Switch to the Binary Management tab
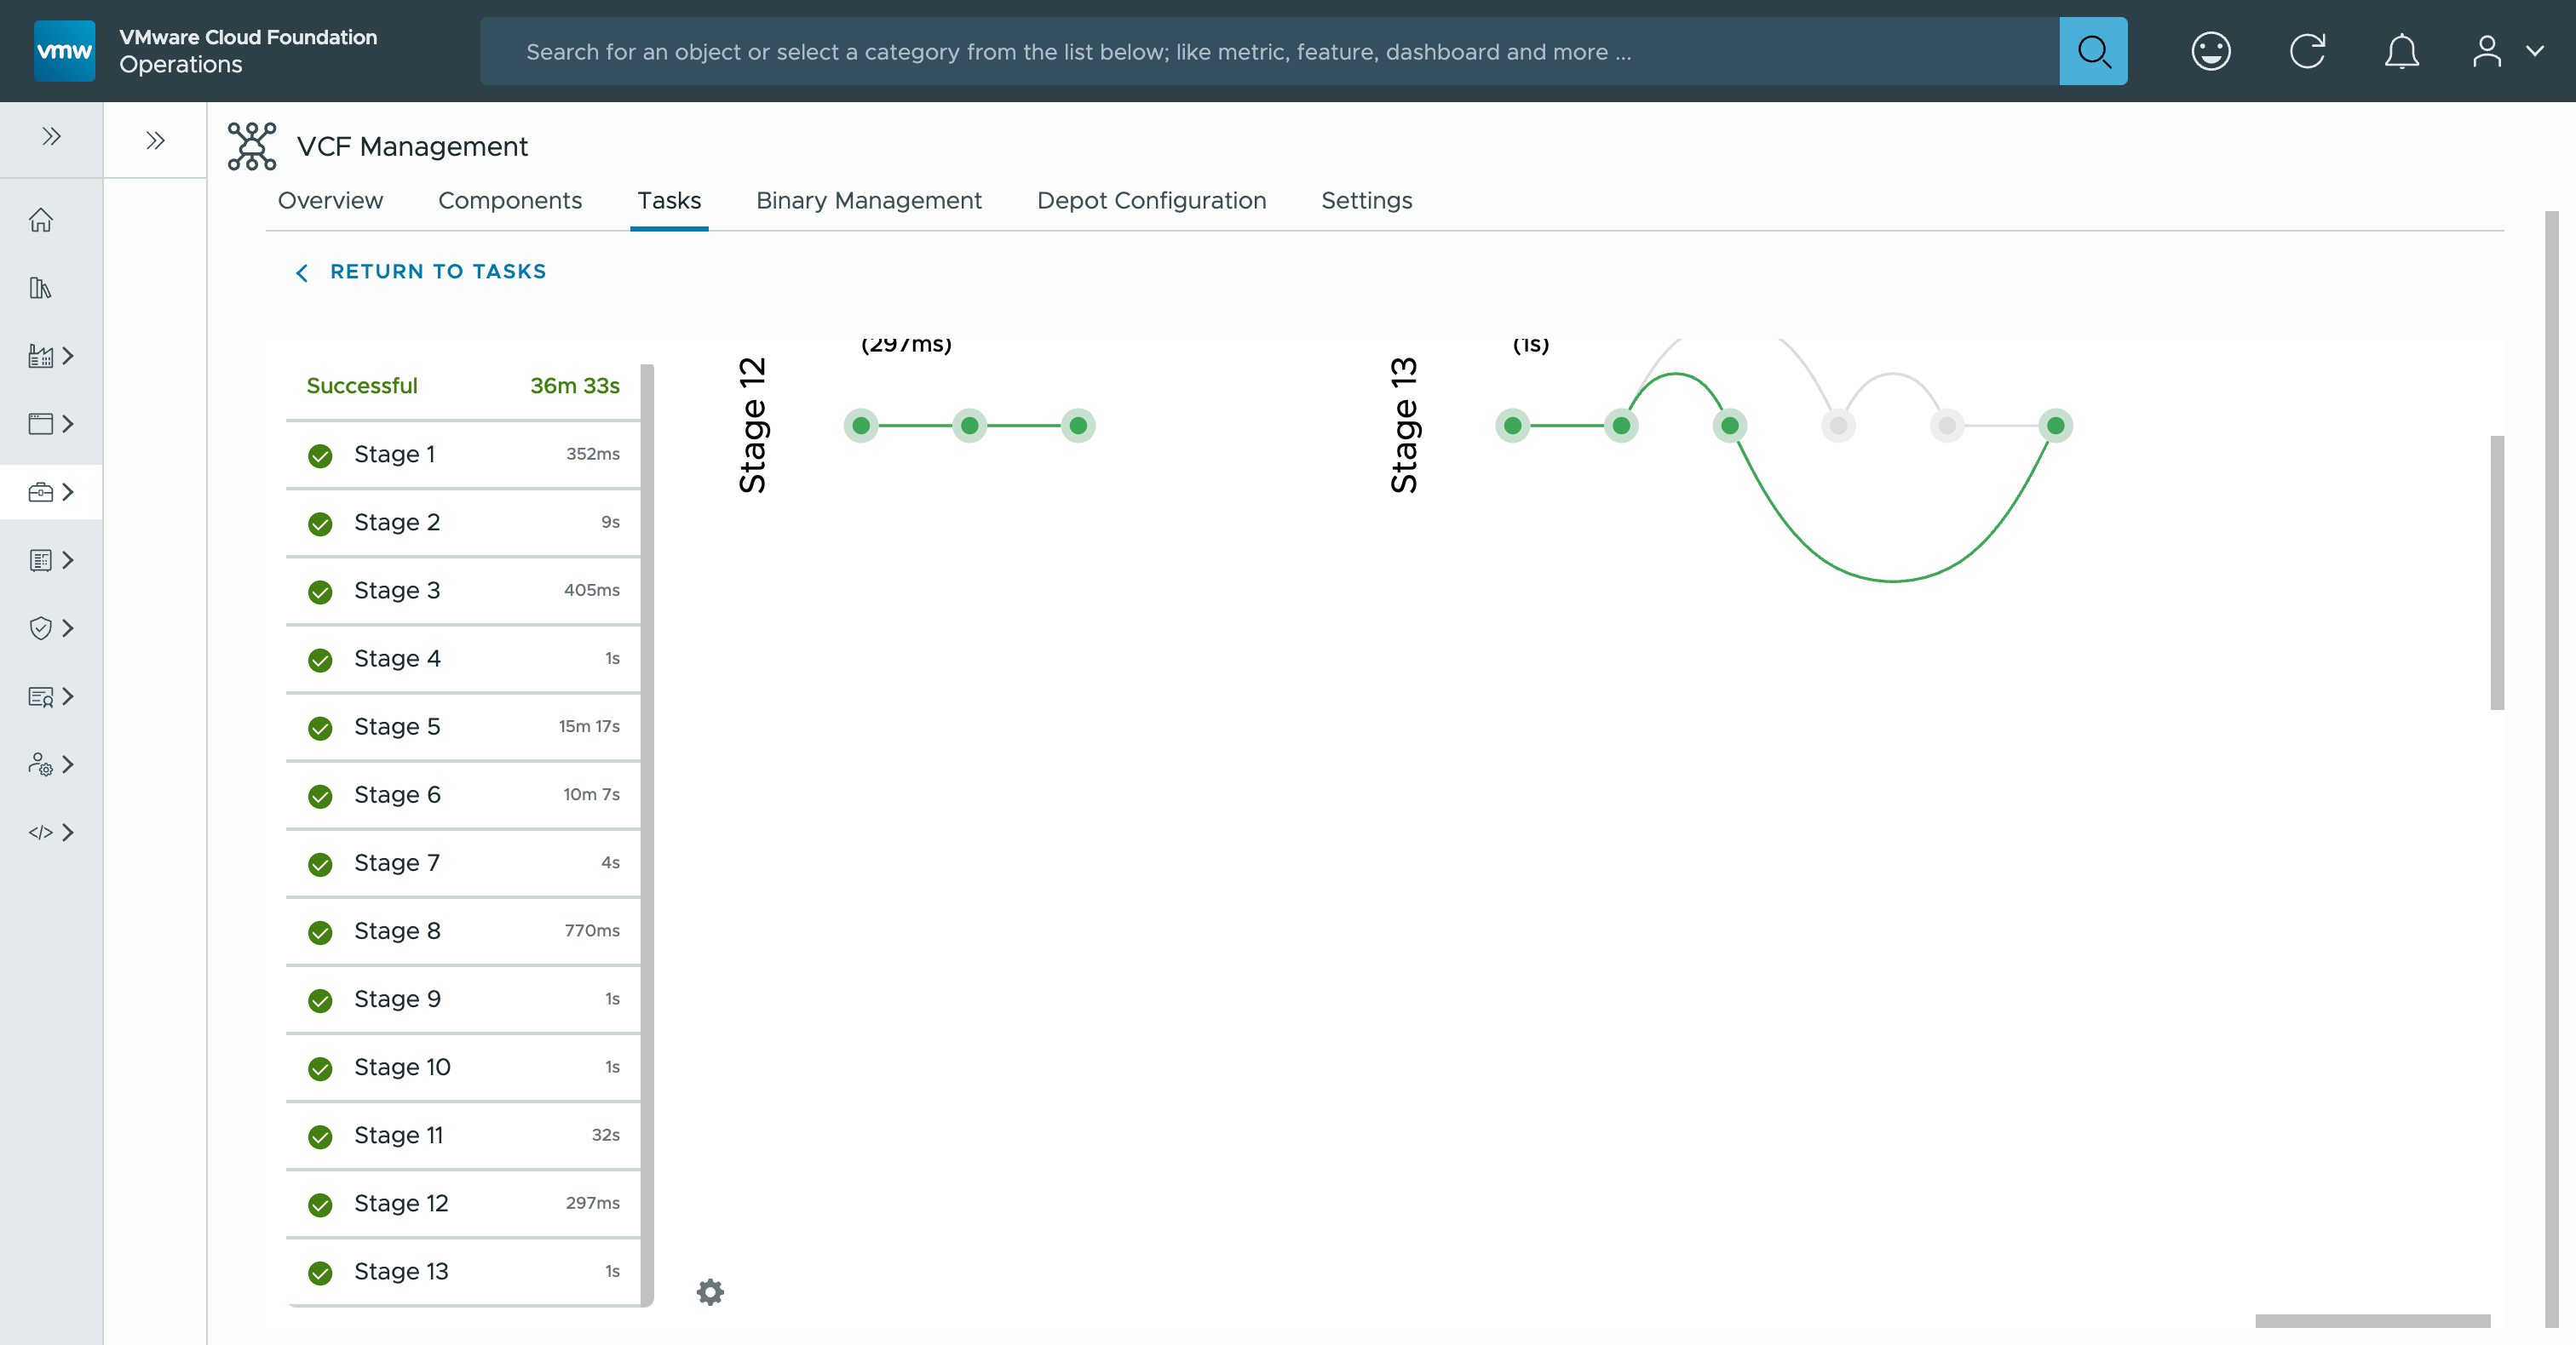This screenshot has height=1345, width=2576. click(x=868, y=201)
